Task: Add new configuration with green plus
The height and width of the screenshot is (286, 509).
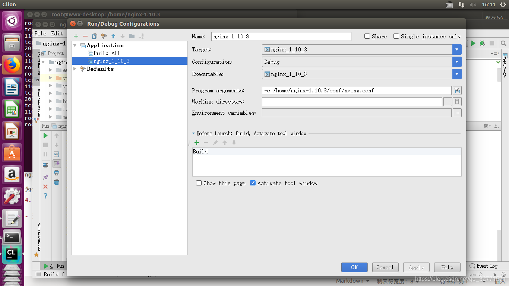Action: [76, 36]
